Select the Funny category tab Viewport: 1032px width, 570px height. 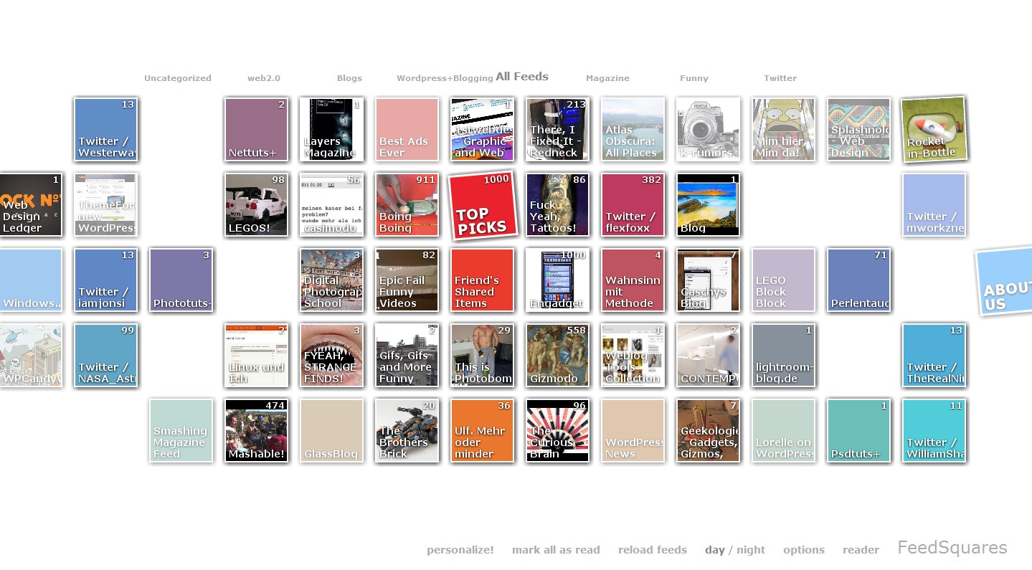click(x=693, y=78)
